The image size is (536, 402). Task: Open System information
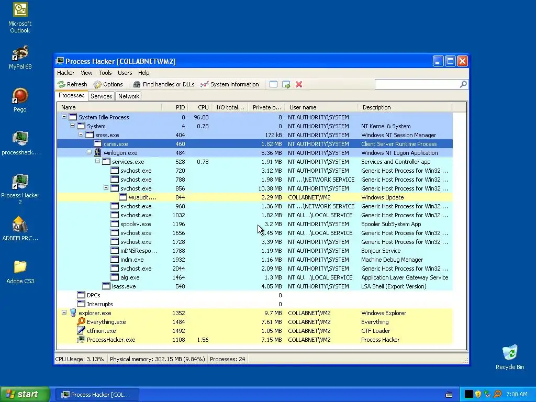click(x=230, y=84)
